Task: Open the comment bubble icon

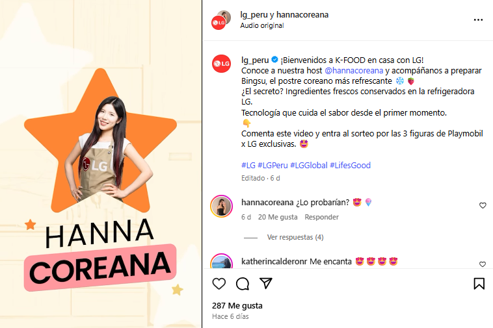Action: pyautogui.click(x=243, y=284)
